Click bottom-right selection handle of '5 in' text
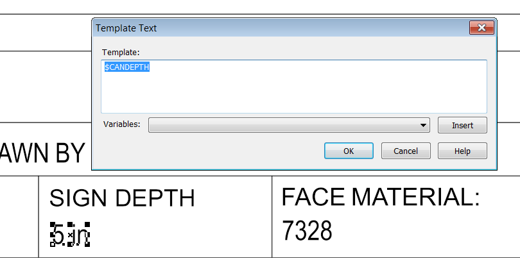Screen dimensions: 520x270 pos(87,245)
